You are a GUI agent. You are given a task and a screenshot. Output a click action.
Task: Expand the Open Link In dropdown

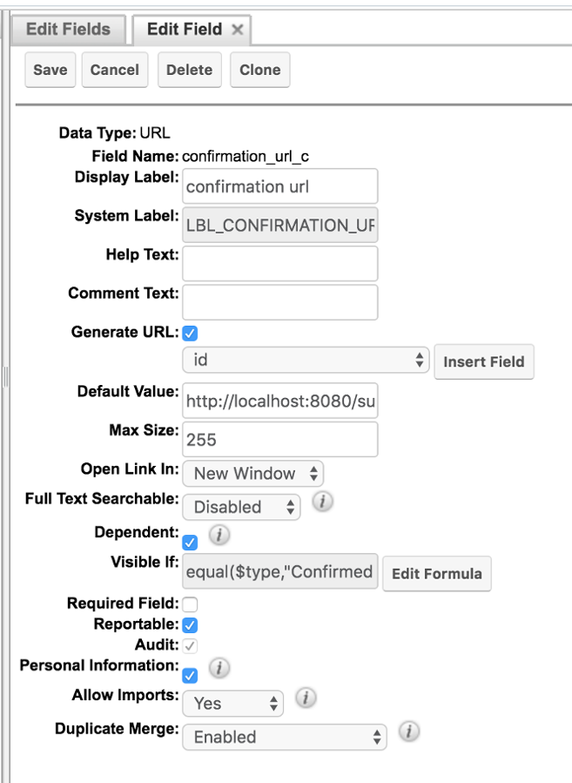pyautogui.click(x=252, y=474)
